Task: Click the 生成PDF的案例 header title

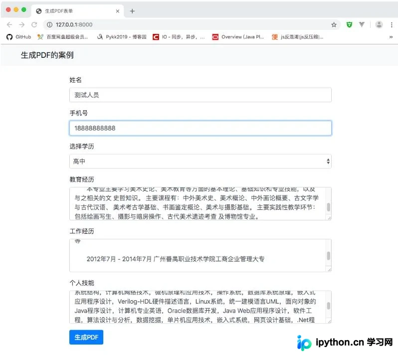Action: 47,55
